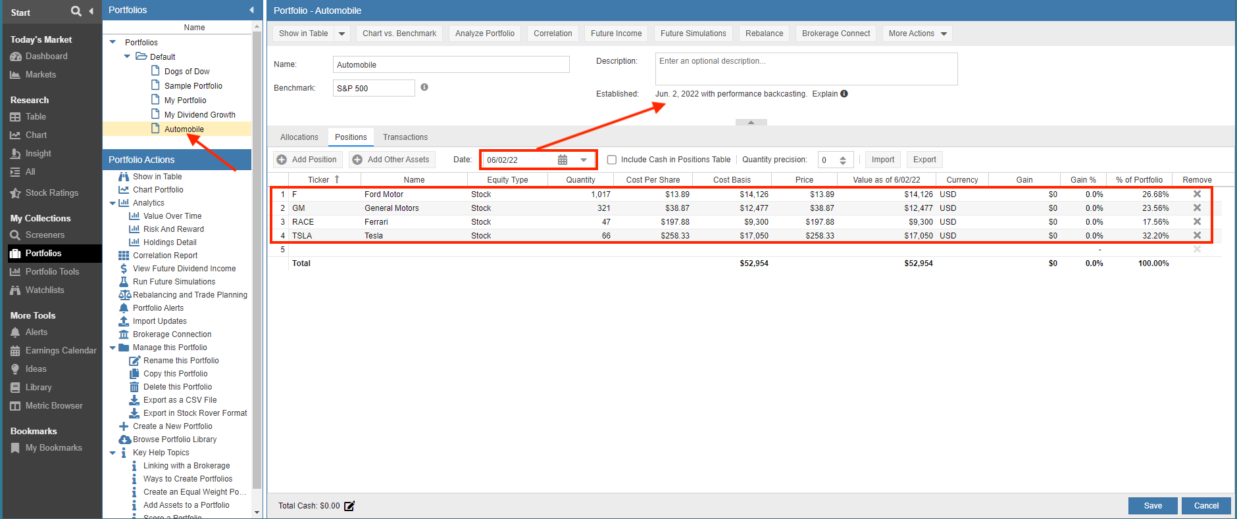Cancel portfolio changes
This screenshot has width=1237, height=519.
[1206, 506]
